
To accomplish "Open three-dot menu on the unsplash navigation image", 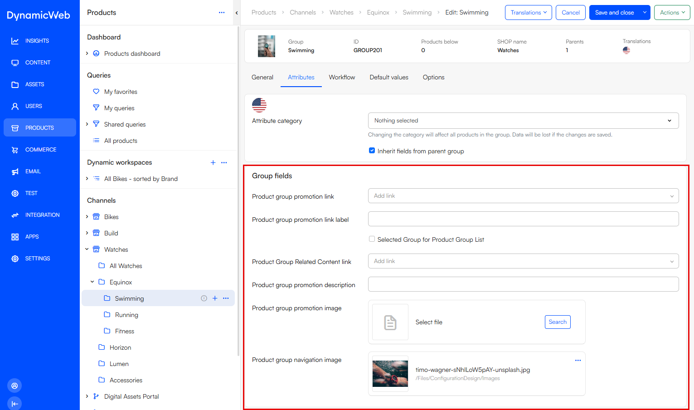I will (578, 360).
